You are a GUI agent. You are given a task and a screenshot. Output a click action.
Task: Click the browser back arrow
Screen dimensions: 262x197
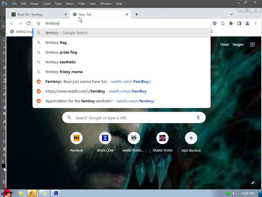click(12, 23)
